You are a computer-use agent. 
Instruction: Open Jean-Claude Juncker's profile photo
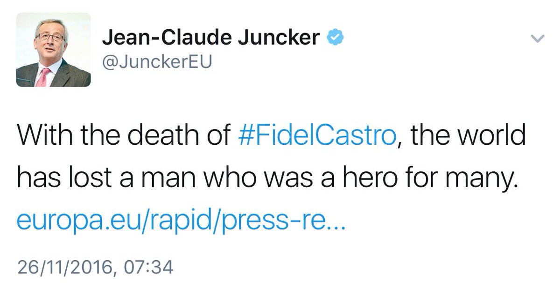coord(53,50)
